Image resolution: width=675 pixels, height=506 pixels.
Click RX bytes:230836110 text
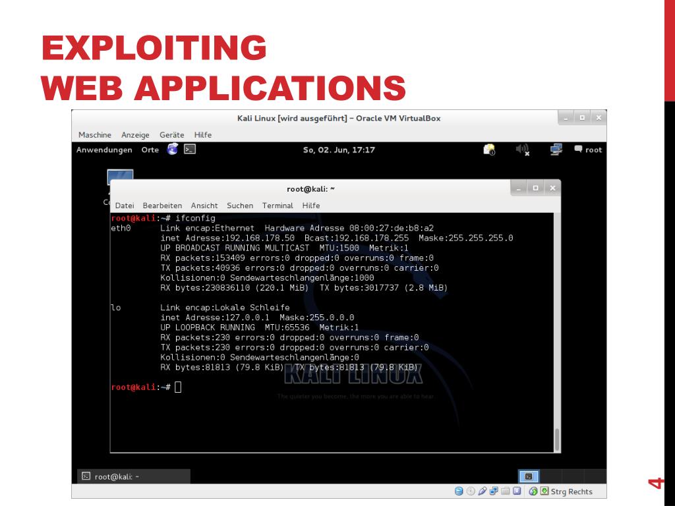(x=205, y=287)
